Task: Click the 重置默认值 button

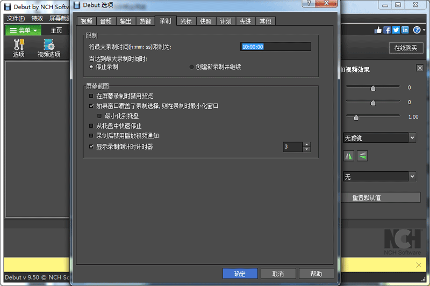Action: (x=381, y=197)
